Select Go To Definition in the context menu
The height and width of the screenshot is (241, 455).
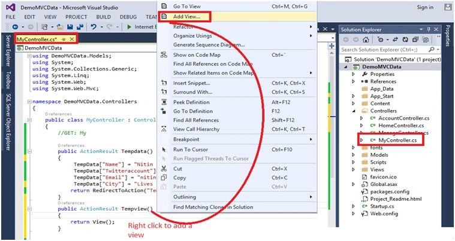pos(237,111)
